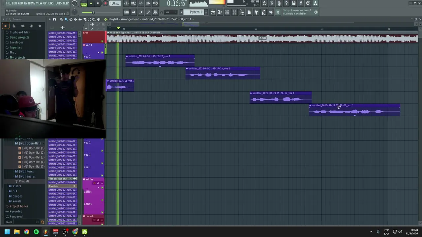Image resolution: width=422 pixels, height=237 pixels.
Task: Click the reverb track header
Action: (x=93, y=220)
